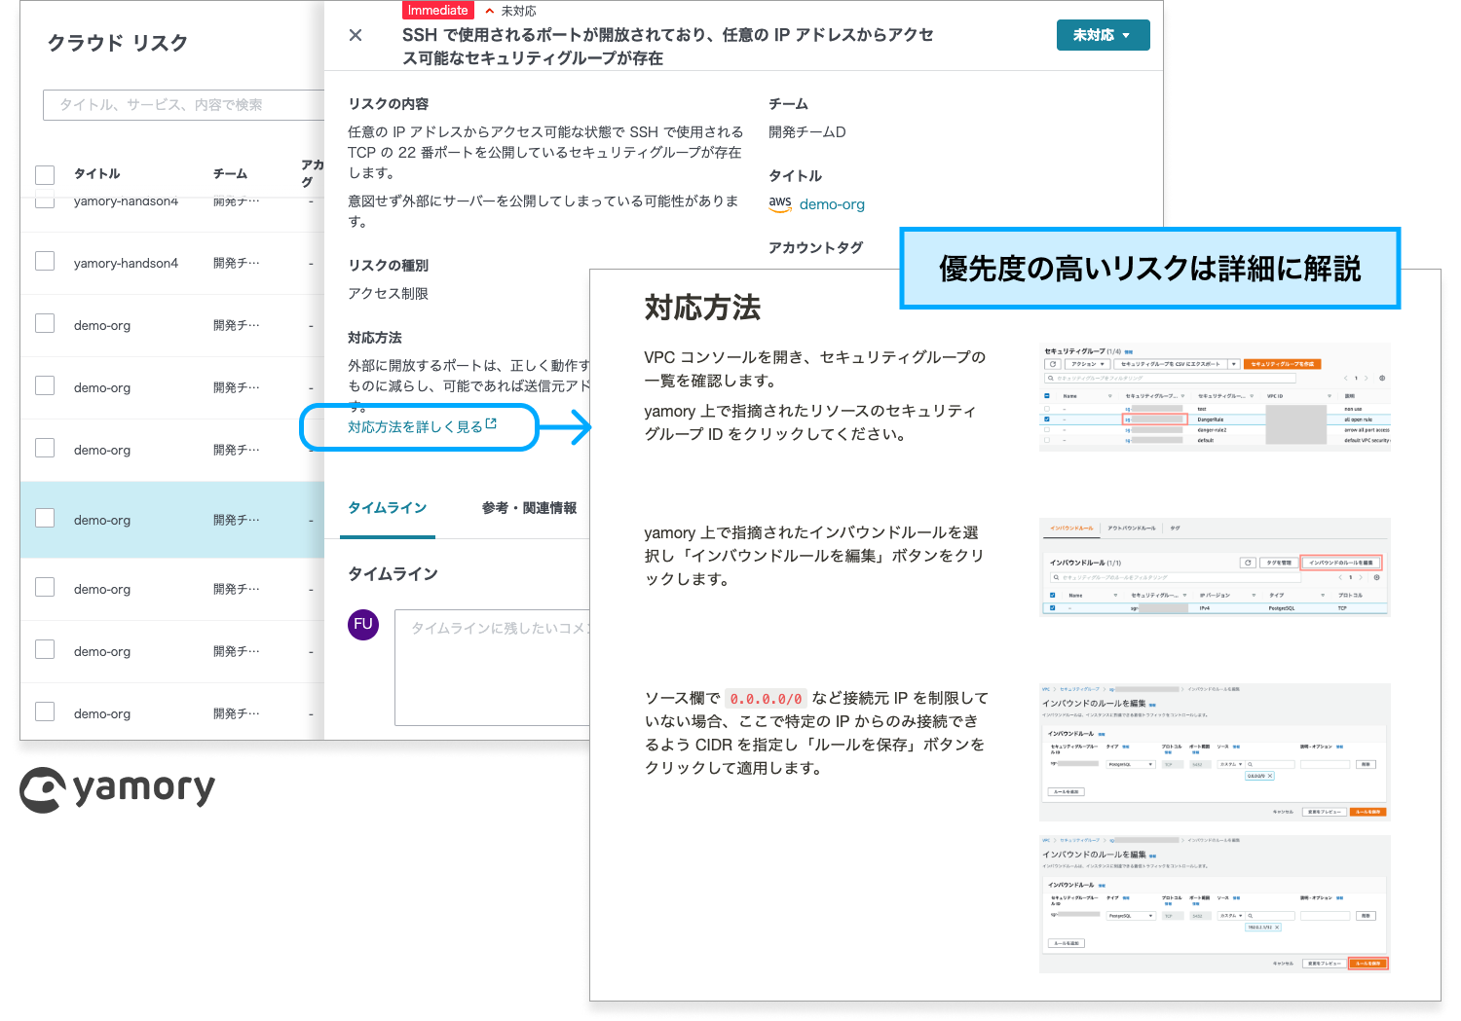
Task: Click the クラウド リスク page heading
Action: (118, 43)
